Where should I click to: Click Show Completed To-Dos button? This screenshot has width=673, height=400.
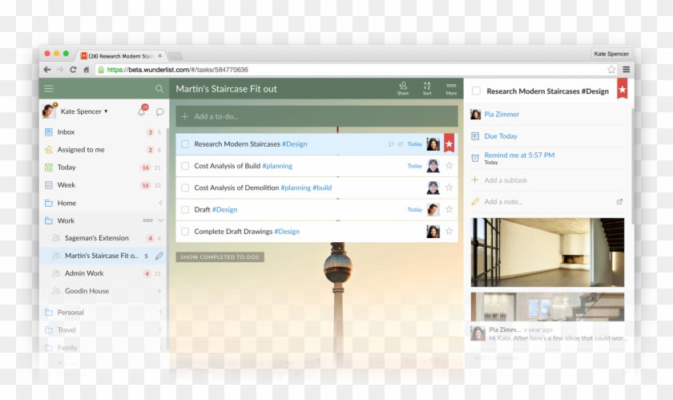(x=220, y=257)
